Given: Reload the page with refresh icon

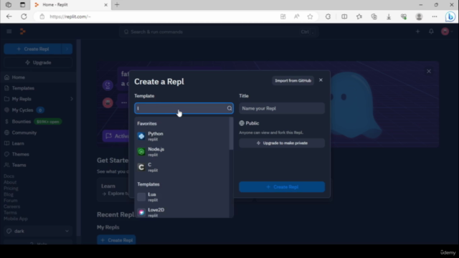Looking at the screenshot, I should click(x=24, y=16).
